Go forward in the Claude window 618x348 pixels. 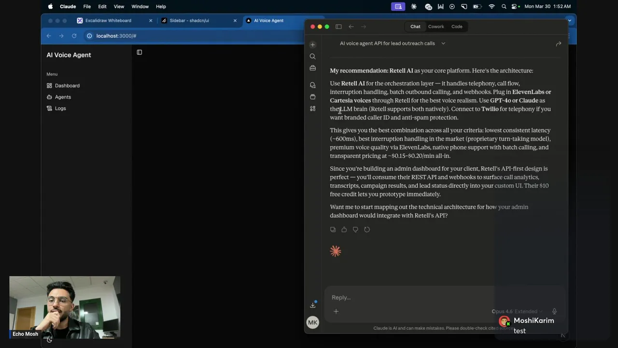[x=364, y=27]
